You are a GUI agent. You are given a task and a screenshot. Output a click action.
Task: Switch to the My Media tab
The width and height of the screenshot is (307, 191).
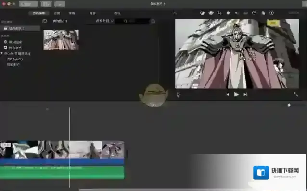coord(39,13)
